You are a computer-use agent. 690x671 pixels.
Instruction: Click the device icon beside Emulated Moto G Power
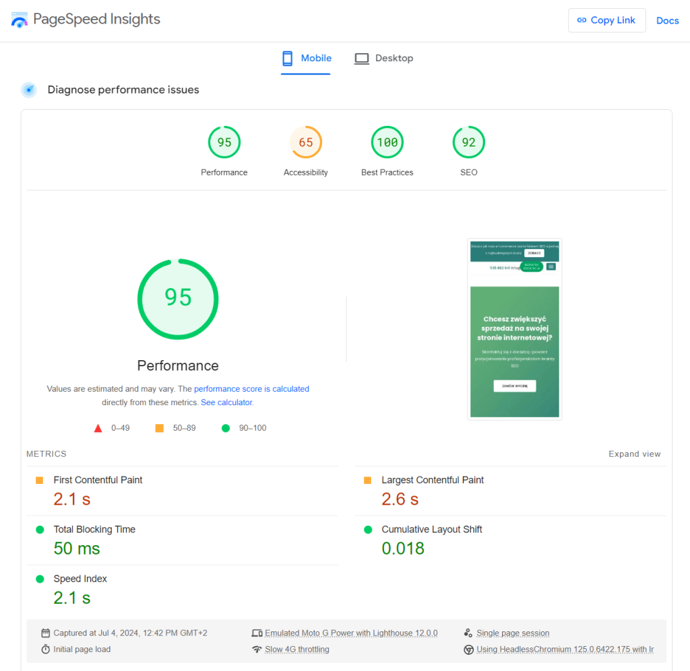pyautogui.click(x=257, y=633)
